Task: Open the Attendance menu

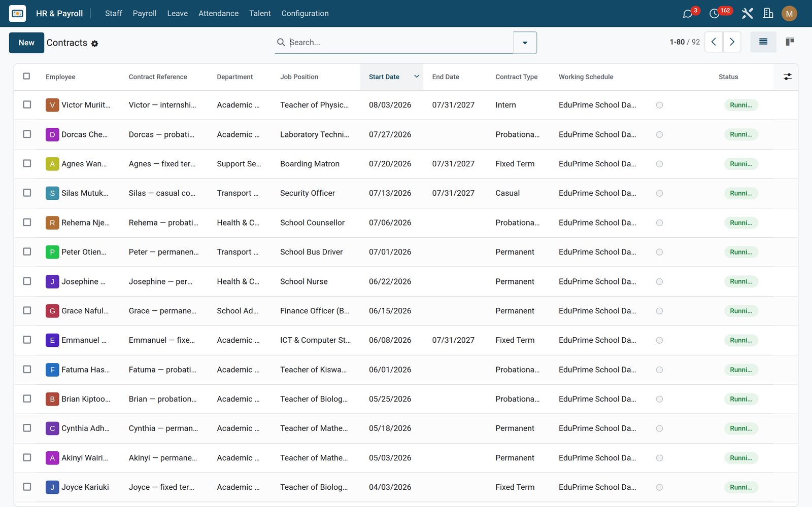Action: 218,13
